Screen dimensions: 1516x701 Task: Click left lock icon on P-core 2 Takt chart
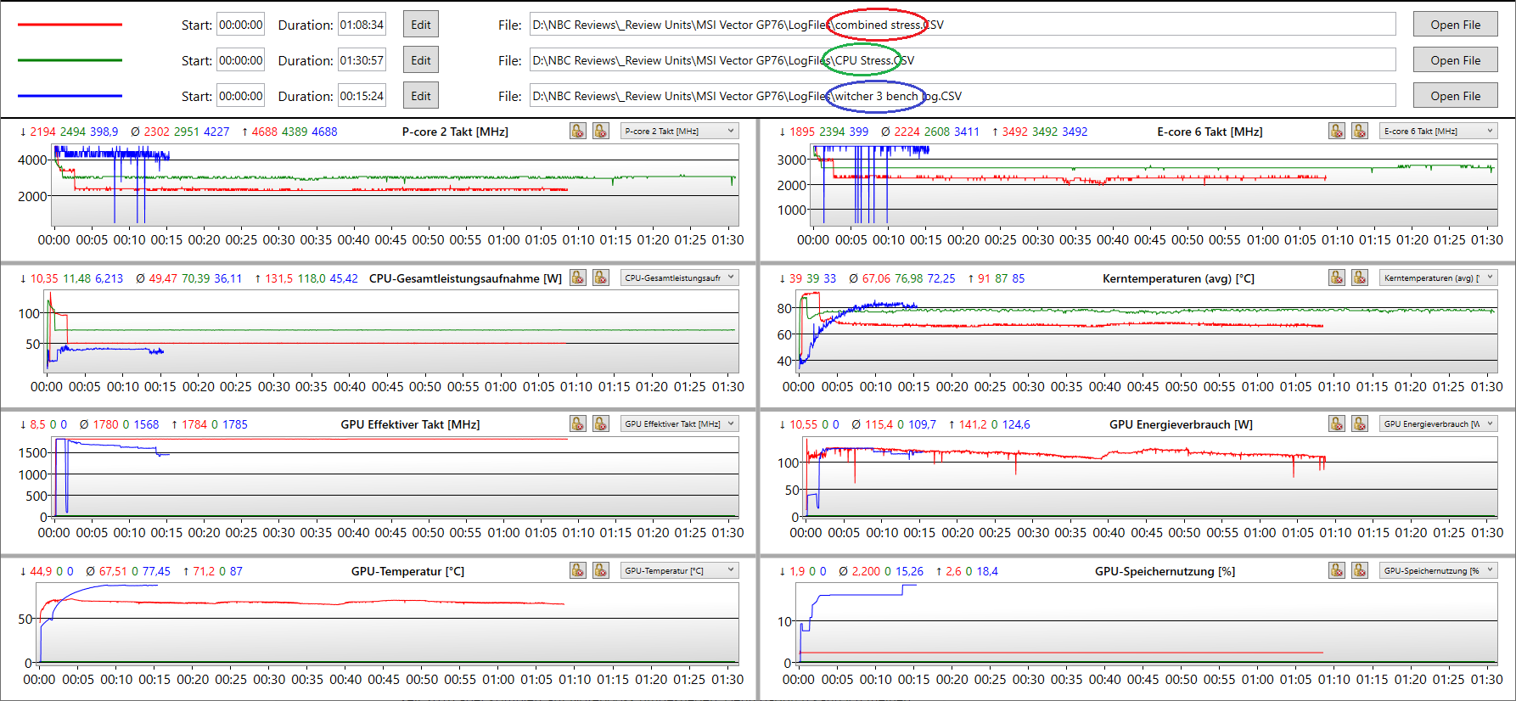click(577, 132)
